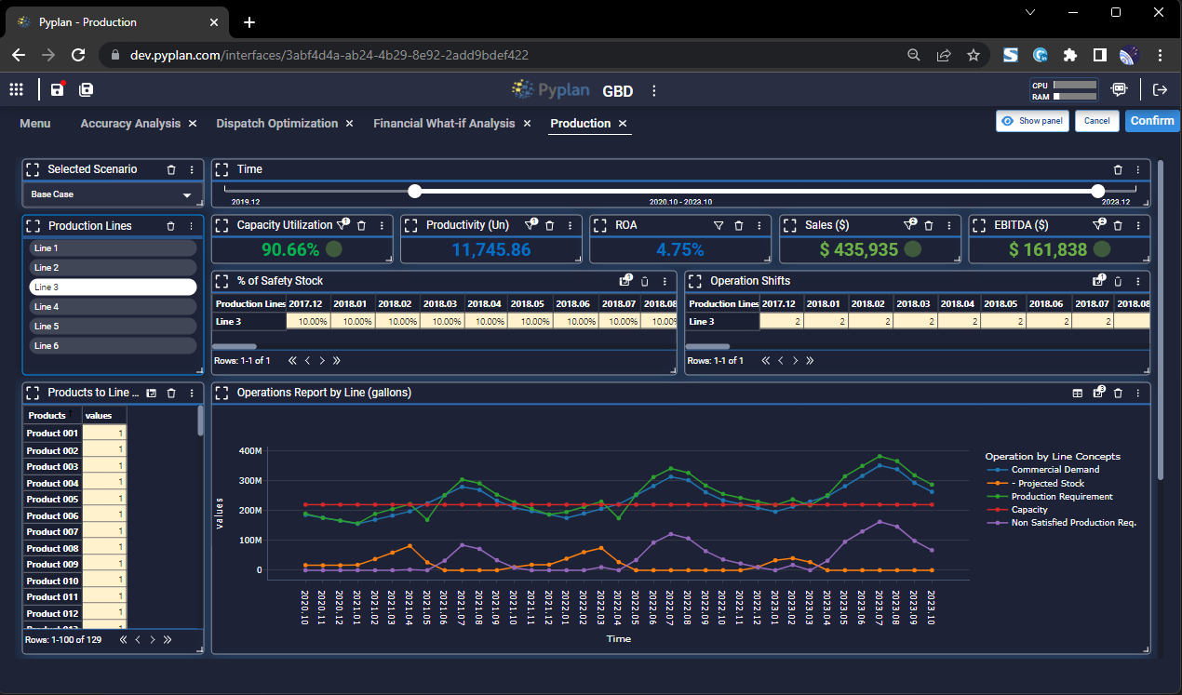Screen dimensions: 1182x695
Task: Select Line 1 in Production Lines
Action: click(x=112, y=248)
